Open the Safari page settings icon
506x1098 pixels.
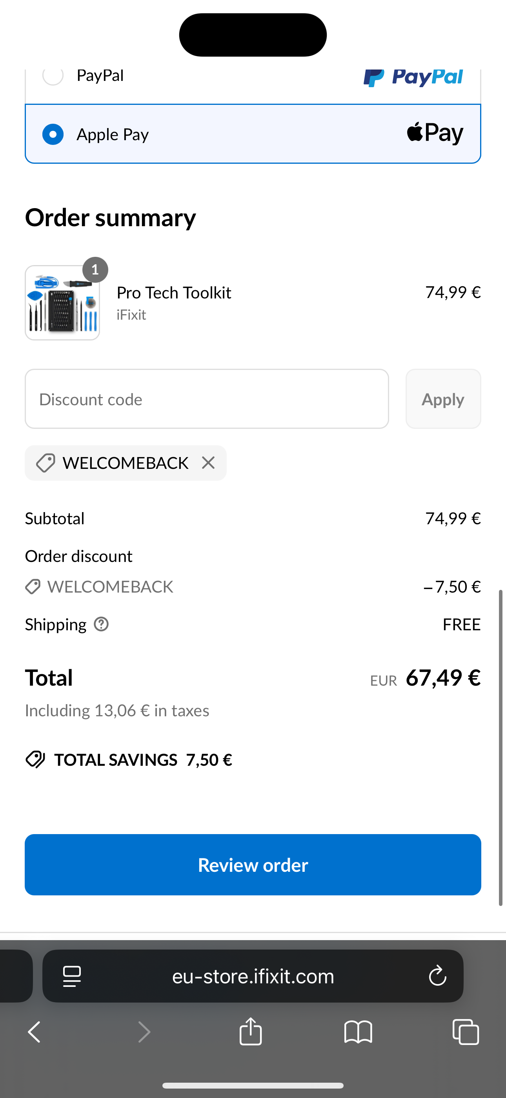coord(71,976)
